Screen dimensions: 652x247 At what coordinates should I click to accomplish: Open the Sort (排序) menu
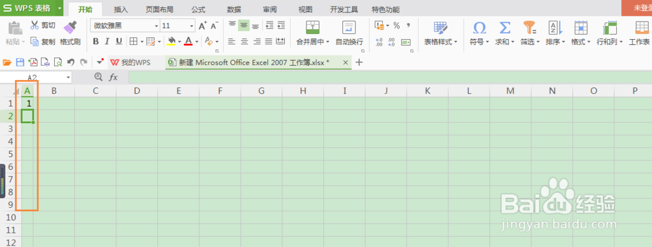[555, 33]
